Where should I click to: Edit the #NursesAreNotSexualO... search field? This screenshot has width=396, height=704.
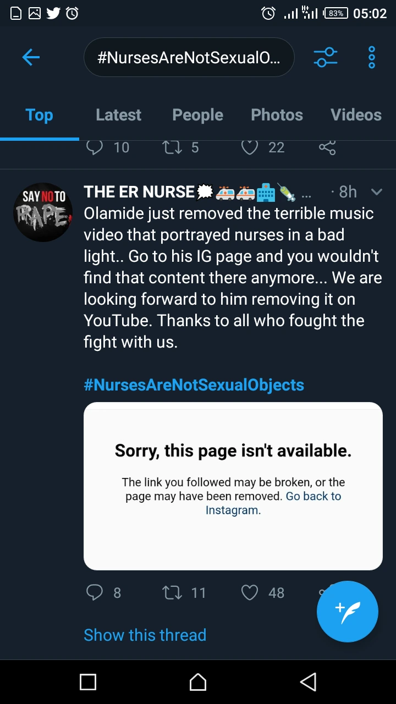pos(189,57)
